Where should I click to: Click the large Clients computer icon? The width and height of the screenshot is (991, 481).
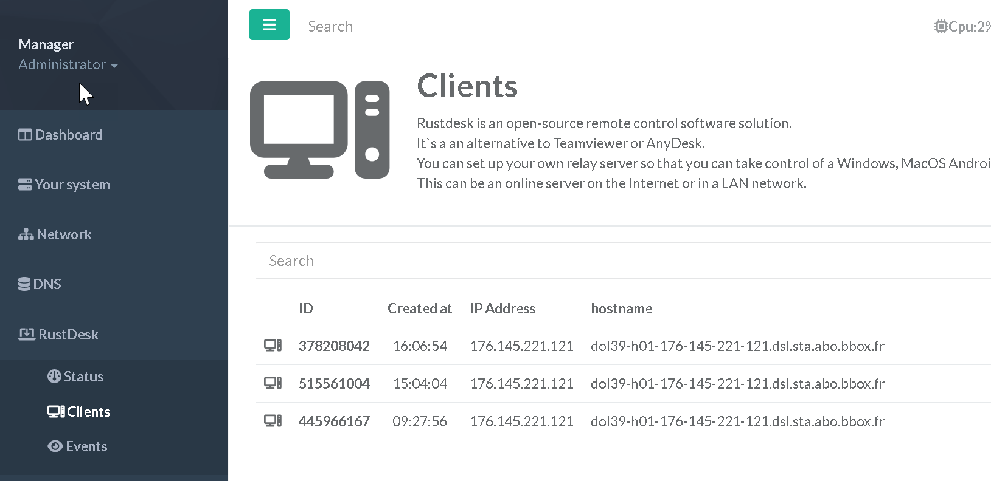(x=319, y=129)
